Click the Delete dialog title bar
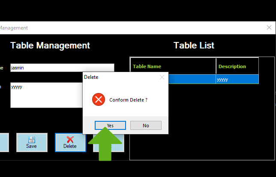 [116, 77]
